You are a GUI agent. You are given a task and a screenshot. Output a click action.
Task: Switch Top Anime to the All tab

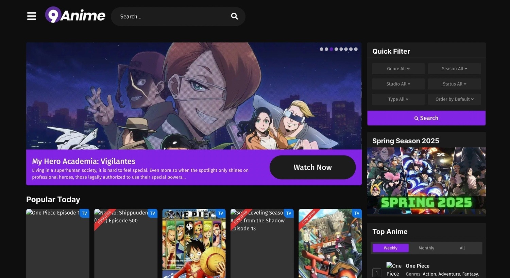point(462,248)
